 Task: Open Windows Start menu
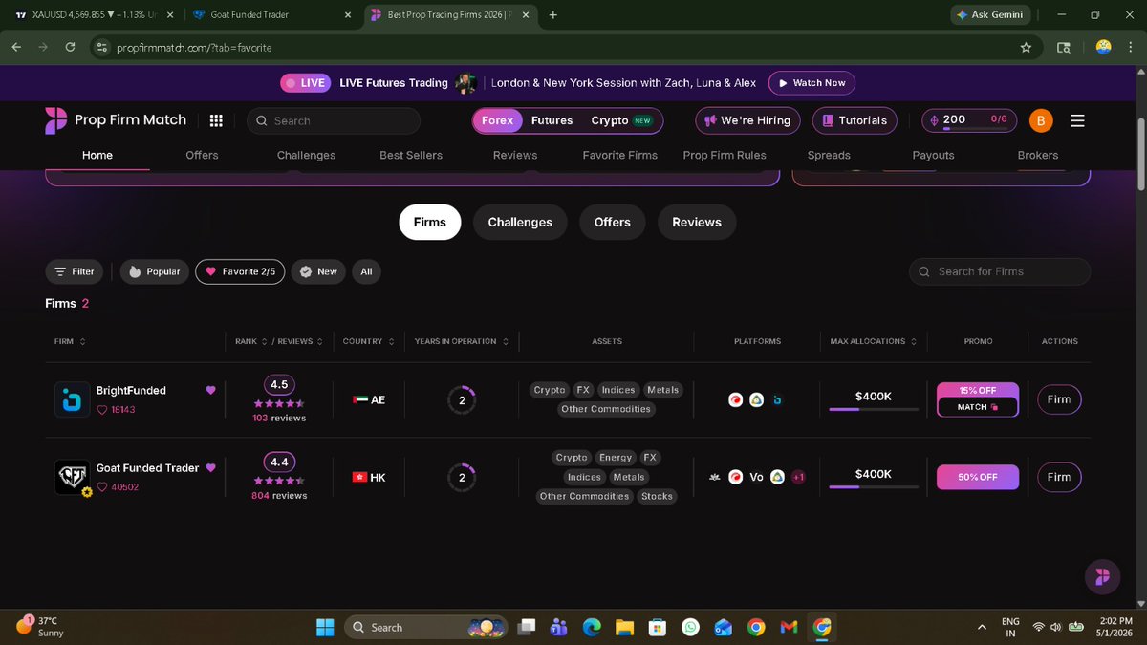point(325,627)
